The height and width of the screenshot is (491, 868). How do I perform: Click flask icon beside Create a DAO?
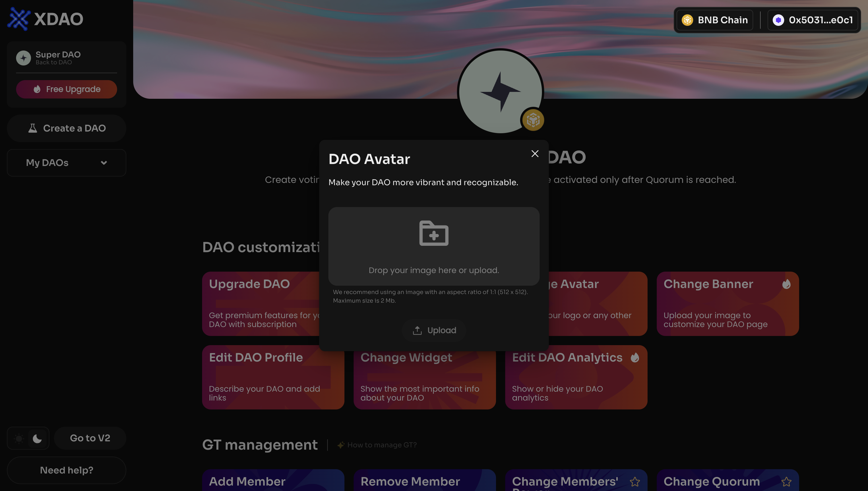tap(32, 128)
